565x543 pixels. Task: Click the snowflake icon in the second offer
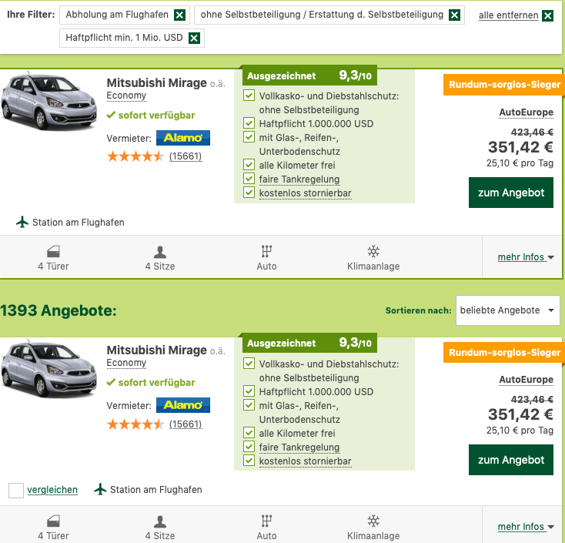[x=373, y=521]
